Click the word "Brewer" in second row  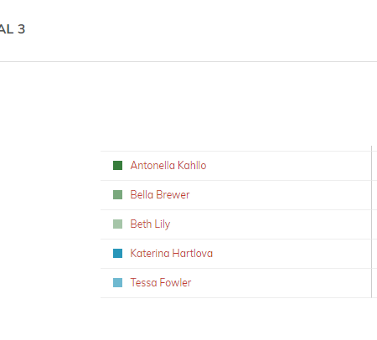(x=173, y=194)
